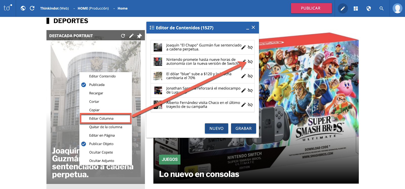The width and height of the screenshot is (405, 189).
Task: Click the Alberto Fernández article thumbnail
Action: (x=158, y=105)
